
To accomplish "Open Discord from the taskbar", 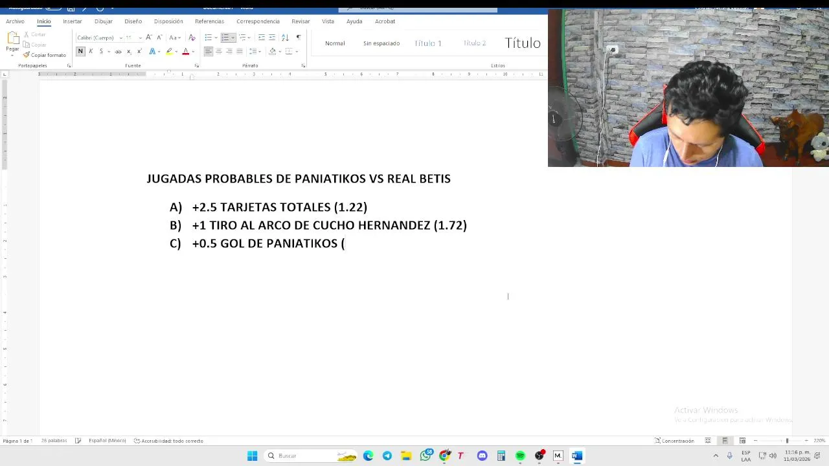I will (482, 456).
